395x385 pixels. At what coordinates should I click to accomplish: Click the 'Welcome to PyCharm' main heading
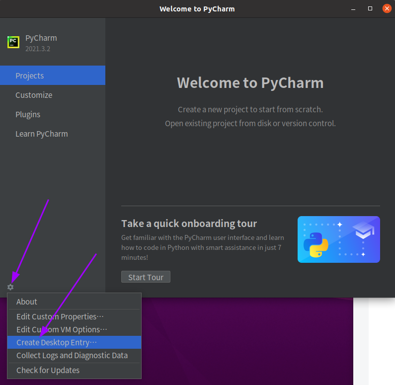click(250, 82)
